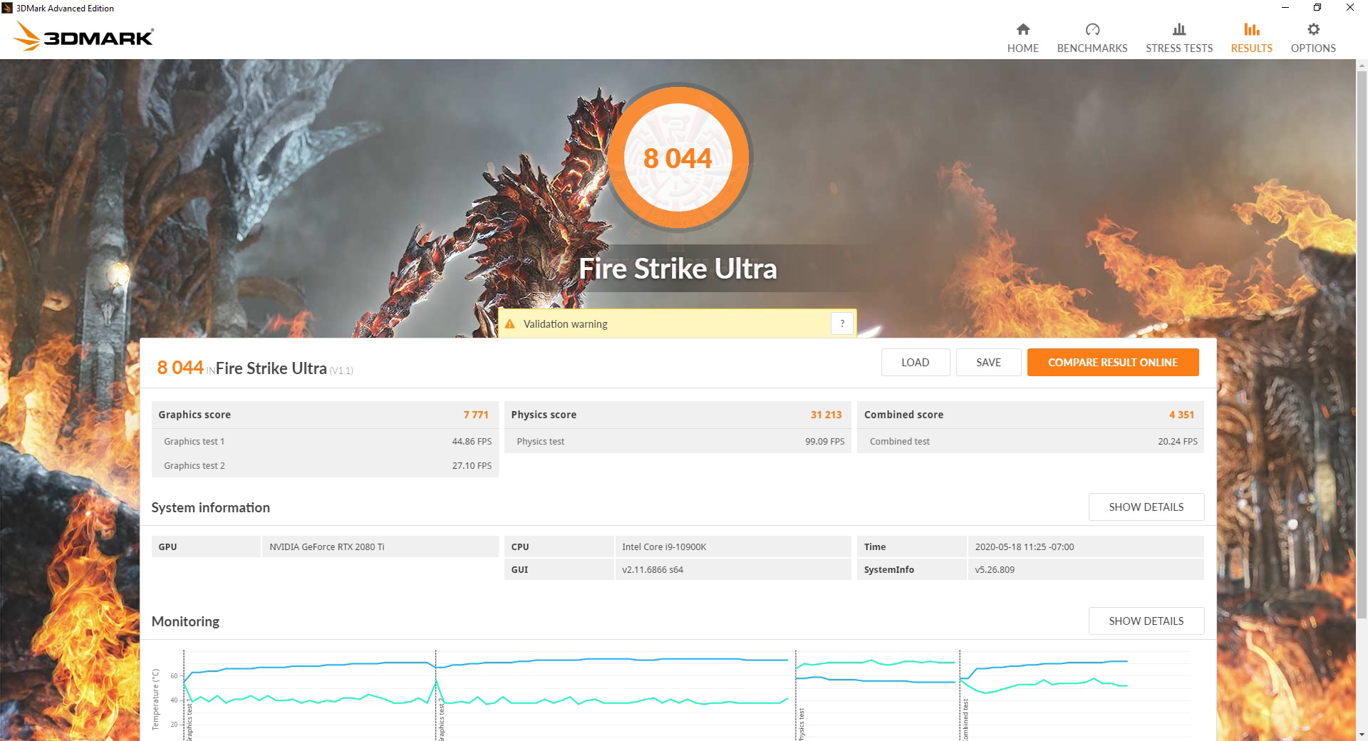This screenshot has height=741, width=1368.
Task: Open Stress Tests via the bar chart icon
Action: click(x=1178, y=36)
